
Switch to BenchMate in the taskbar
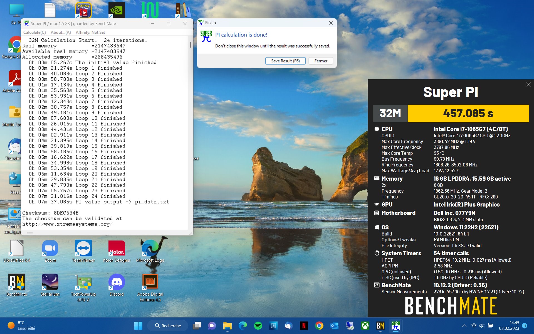tap(380, 326)
